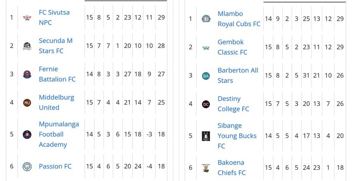This screenshot has height=181, width=352.
Task: Click the Destiny College FC DC badge
Action: tap(206, 104)
